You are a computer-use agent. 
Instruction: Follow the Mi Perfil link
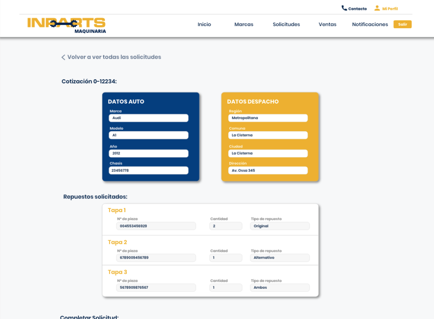(x=390, y=9)
